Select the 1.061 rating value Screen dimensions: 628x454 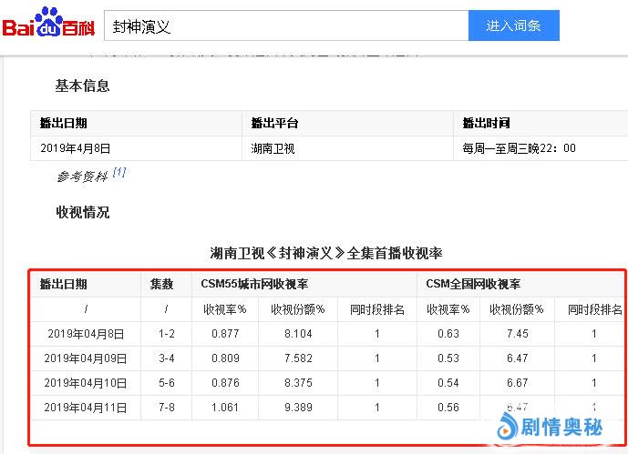pos(224,408)
